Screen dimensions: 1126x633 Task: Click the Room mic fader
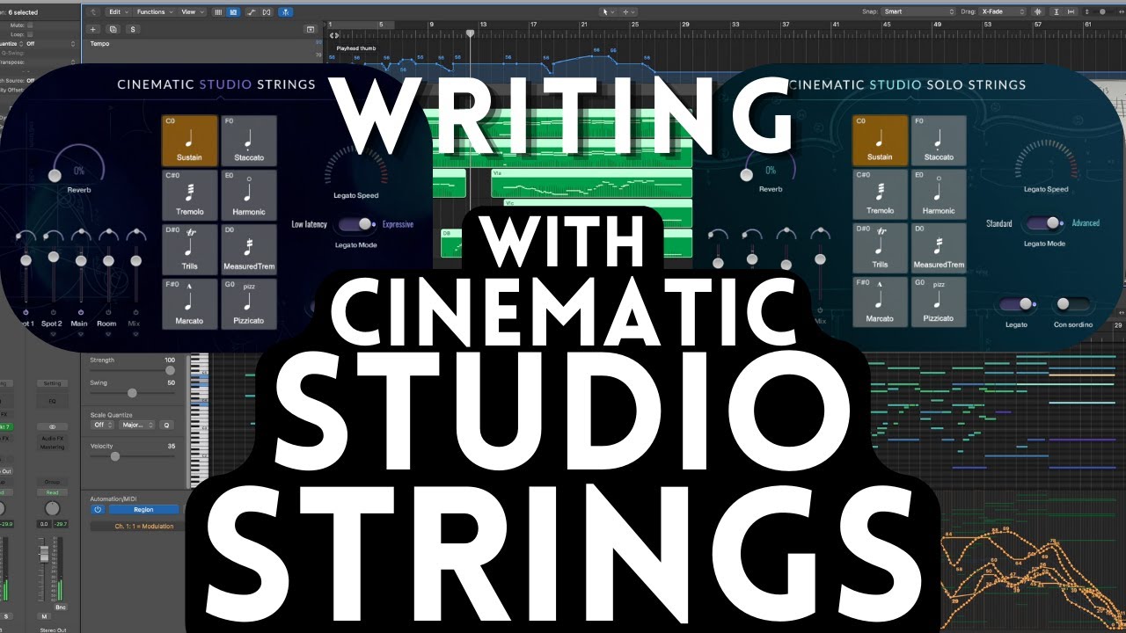pos(108,260)
